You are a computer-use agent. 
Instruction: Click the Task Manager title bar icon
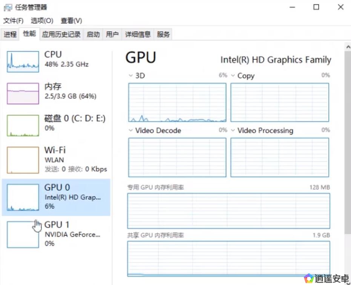point(8,7)
